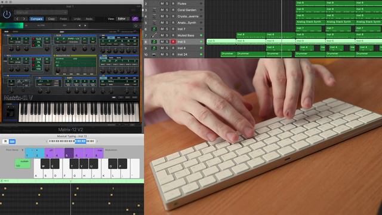Click velocity key 8 in Musical Typing
Screen dimensions: 382x215
click(99, 153)
